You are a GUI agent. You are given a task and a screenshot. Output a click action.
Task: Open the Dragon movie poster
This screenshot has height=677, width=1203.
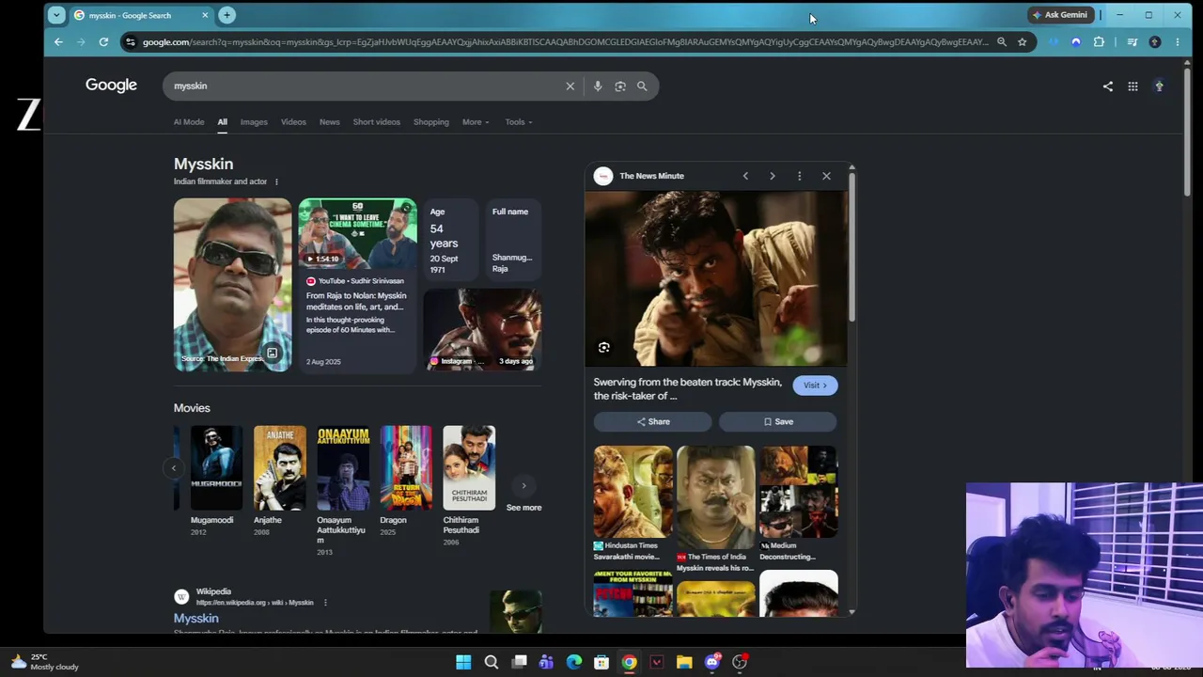point(406,468)
